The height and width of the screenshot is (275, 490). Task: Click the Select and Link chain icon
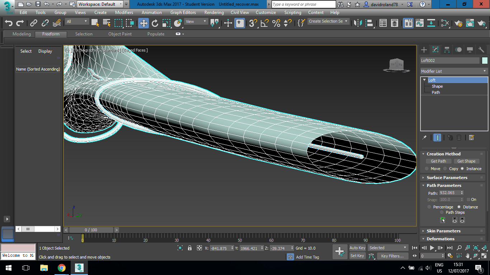34,23
